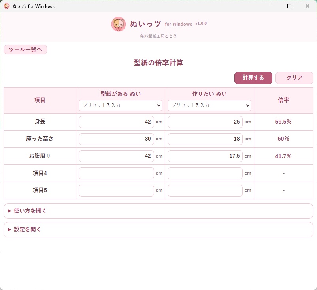Click 項目5 target-plush input field
The height and width of the screenshot is (290, 317).
point(205,190)
